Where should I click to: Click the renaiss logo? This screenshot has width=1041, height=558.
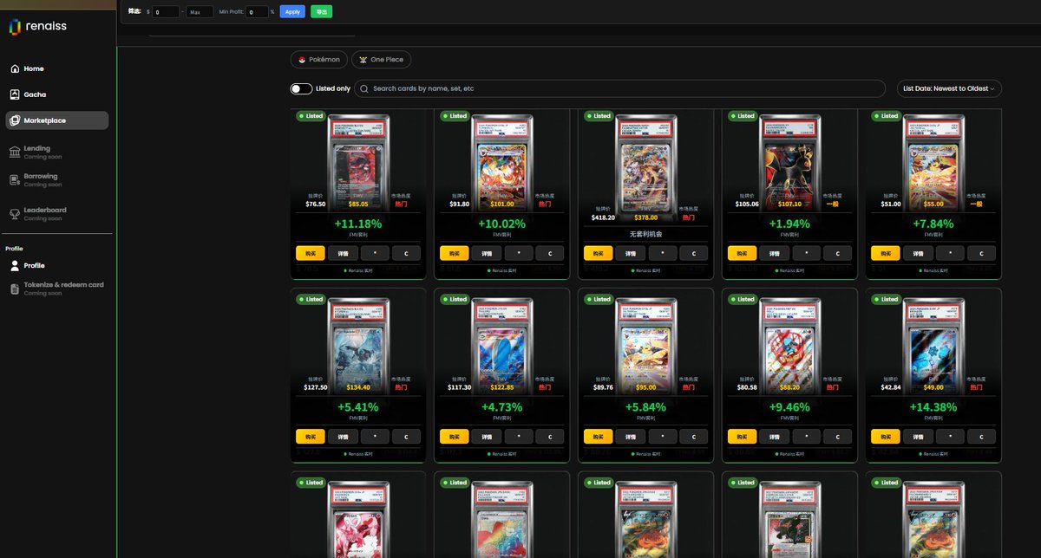point(37,27)
